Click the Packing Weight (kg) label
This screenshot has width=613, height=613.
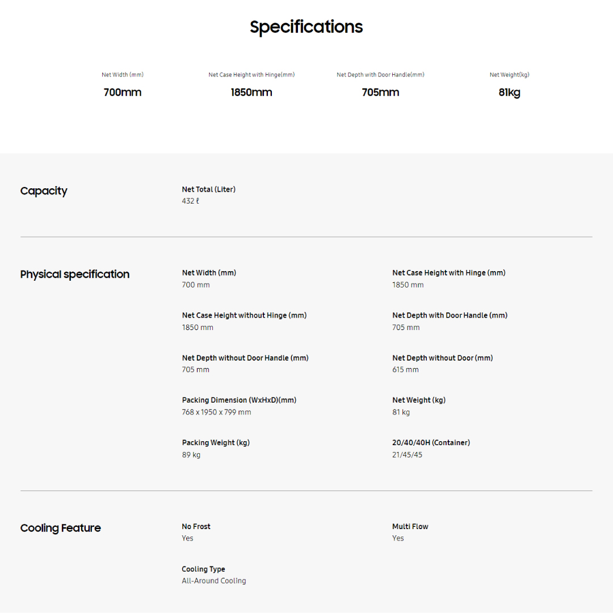216,443
